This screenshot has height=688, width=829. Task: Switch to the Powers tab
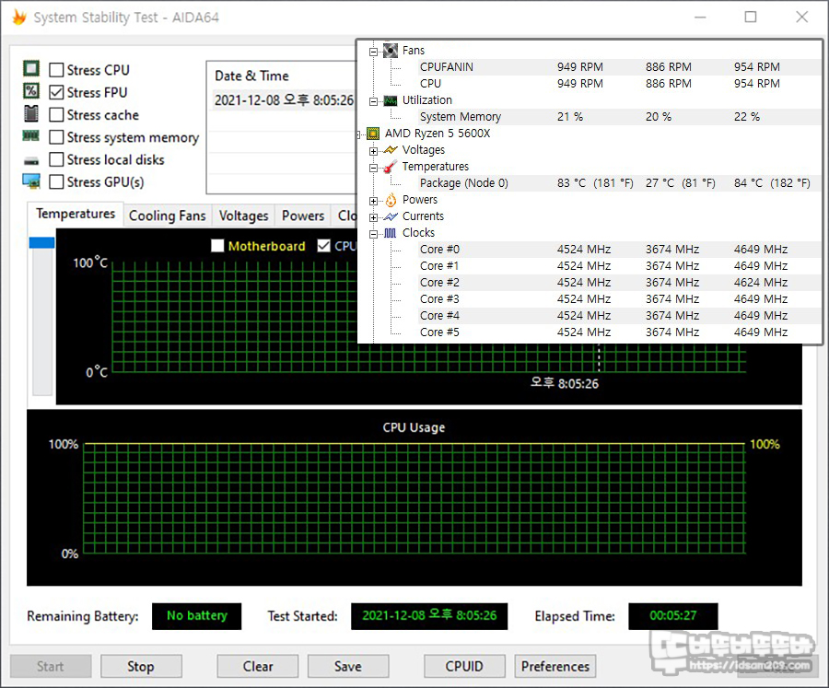pyautogui.click(x=303, y=216)
